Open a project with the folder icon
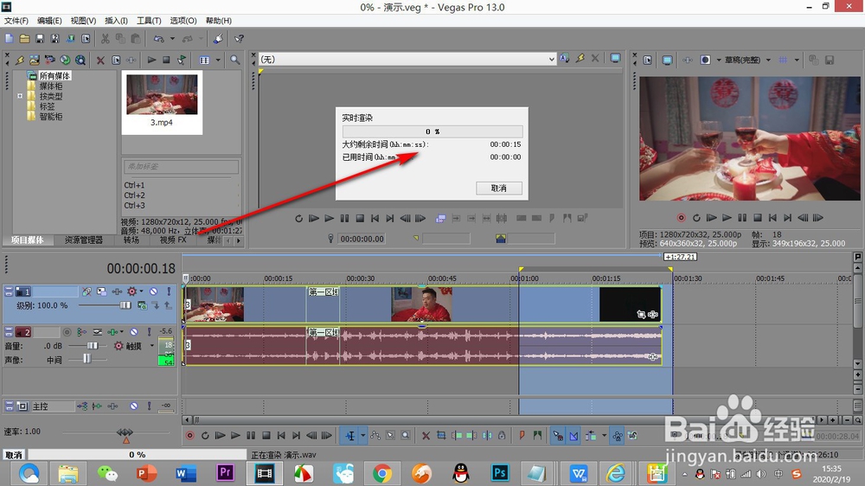Image resolution: width=865 pixels, height=486 pixels. (x=25, y=39)
